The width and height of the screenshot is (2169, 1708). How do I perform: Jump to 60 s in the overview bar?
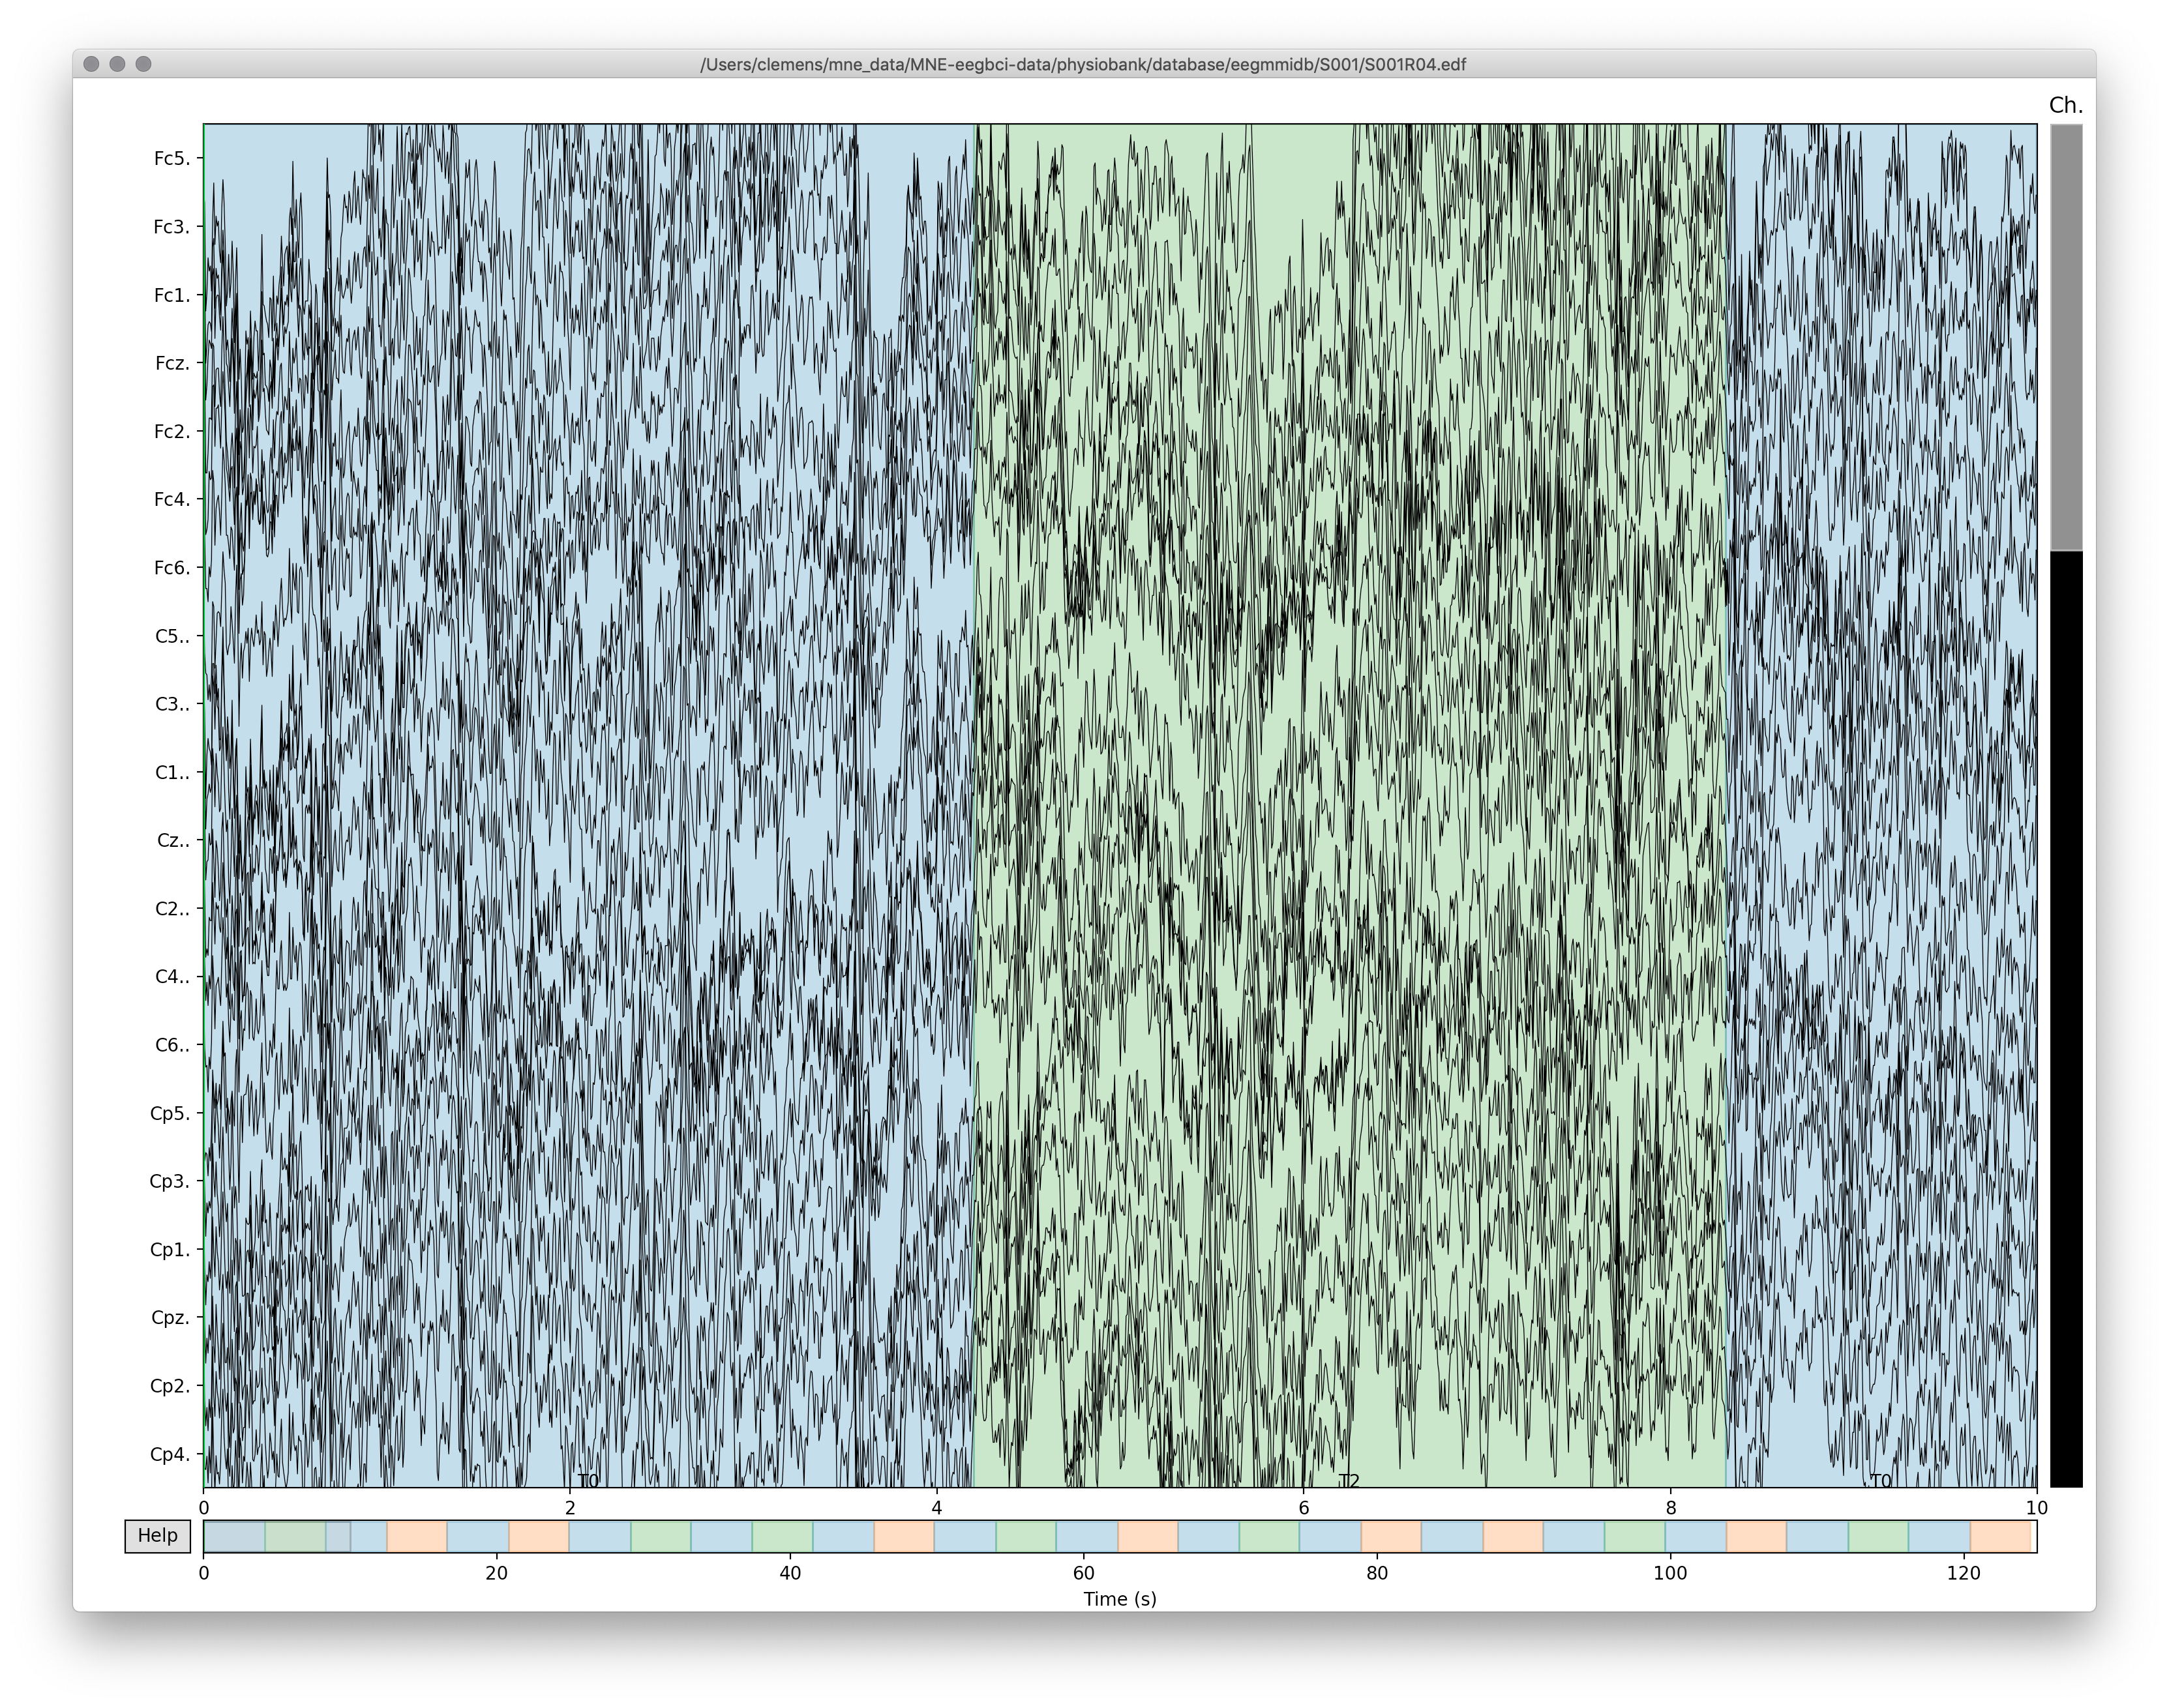point(1083,1536)
